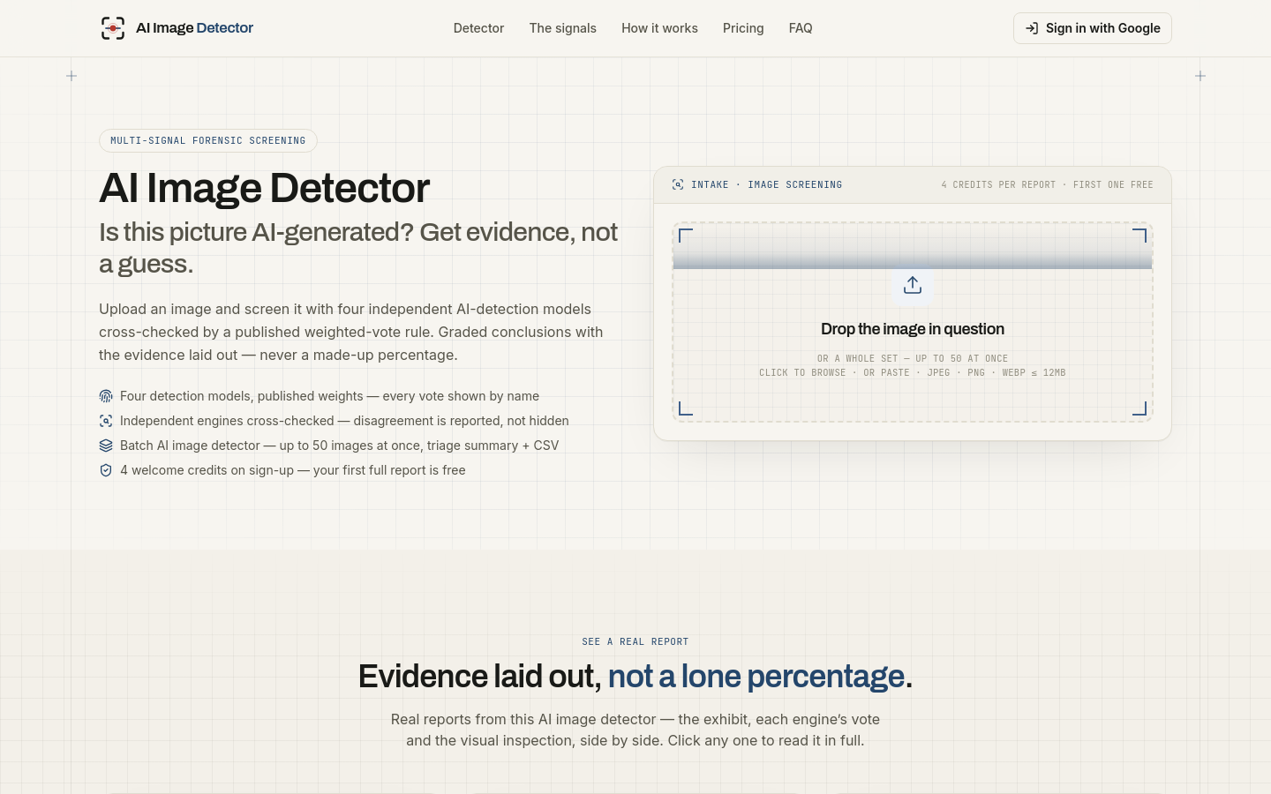The image size is (1271, 794).
Task: Click the intake scan icon in panel header
Action: click(x=678, y=184)
